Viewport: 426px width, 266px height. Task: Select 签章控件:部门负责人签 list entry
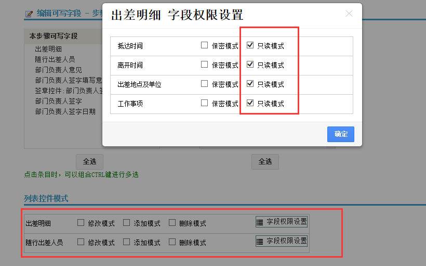click(x=69, y=91)
